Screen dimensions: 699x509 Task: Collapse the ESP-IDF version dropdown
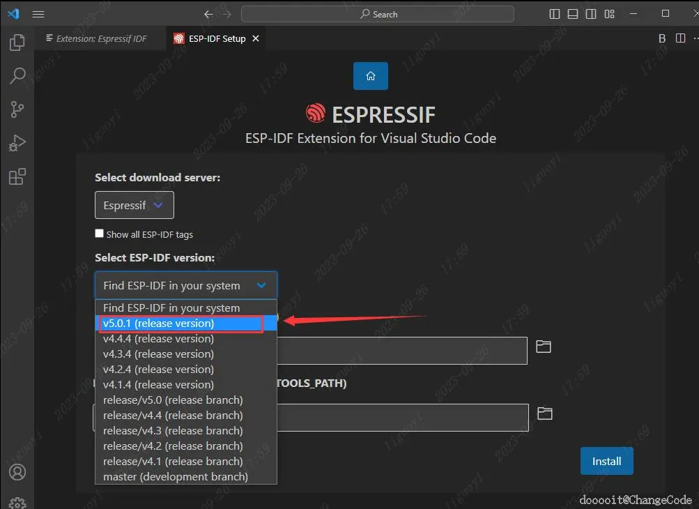click(186, 285)
